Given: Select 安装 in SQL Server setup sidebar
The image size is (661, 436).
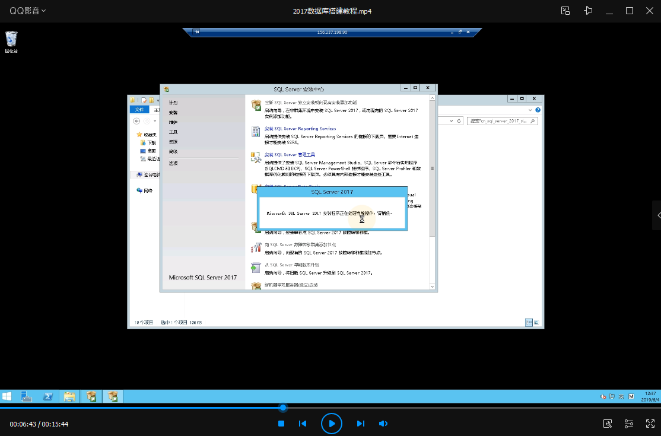Looking at the screenshot, I should [x=173, y=113].
